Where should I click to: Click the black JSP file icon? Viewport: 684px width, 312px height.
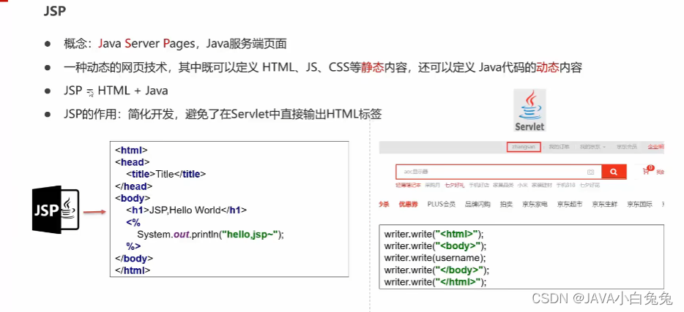[56, 210]
